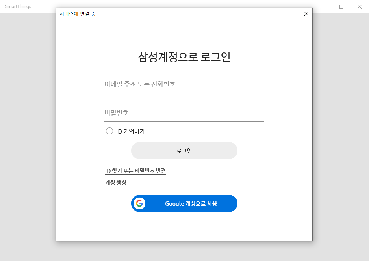369x261 pixels.
Task: Click the 서비스에 연결 중 dialog title
Action: (78, 14)
